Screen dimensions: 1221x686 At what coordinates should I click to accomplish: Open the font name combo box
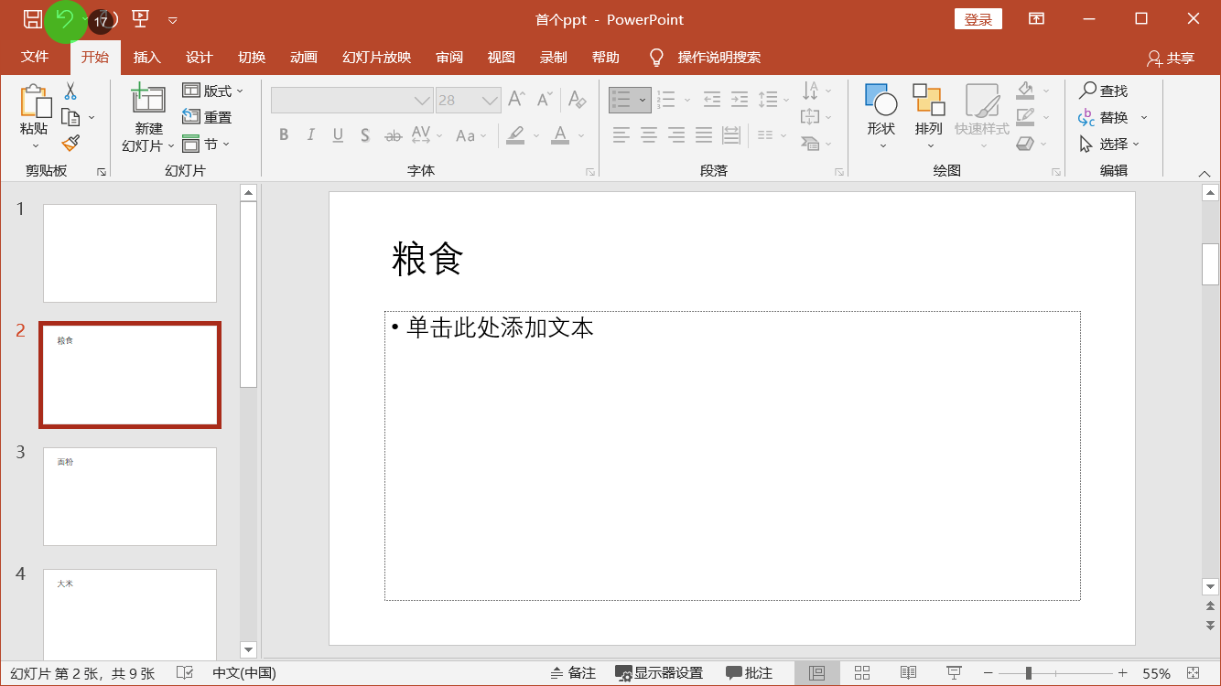pos(351,100)
